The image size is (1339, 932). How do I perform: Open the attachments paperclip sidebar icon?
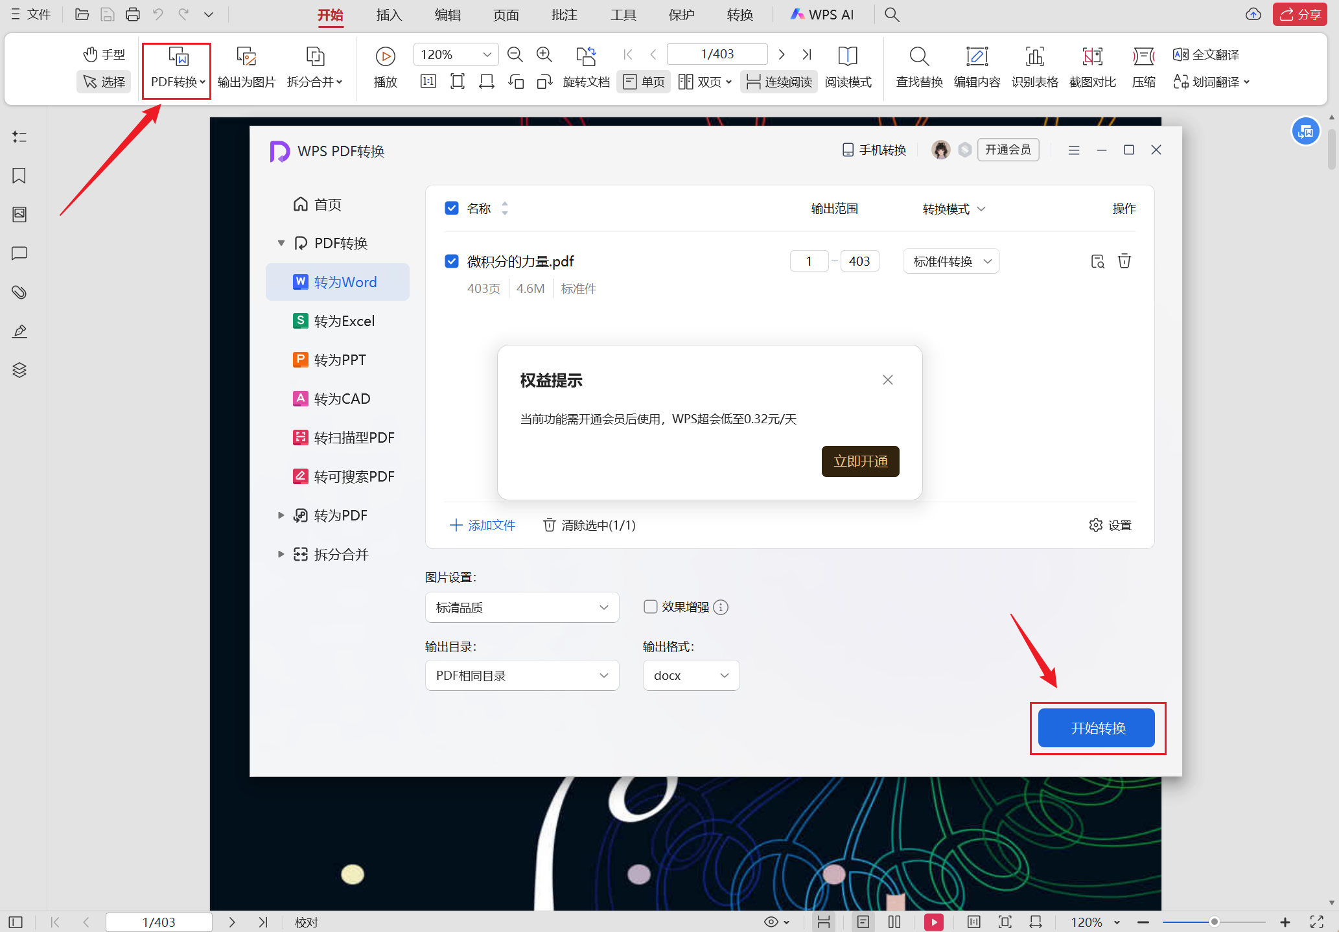coord(19,292)
